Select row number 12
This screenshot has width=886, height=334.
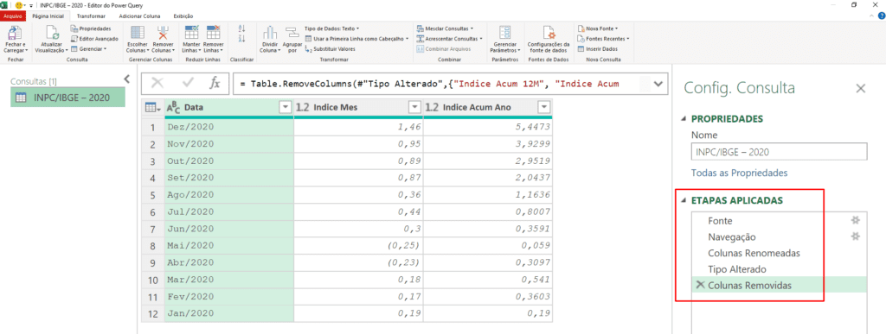(x=152, y=314)
